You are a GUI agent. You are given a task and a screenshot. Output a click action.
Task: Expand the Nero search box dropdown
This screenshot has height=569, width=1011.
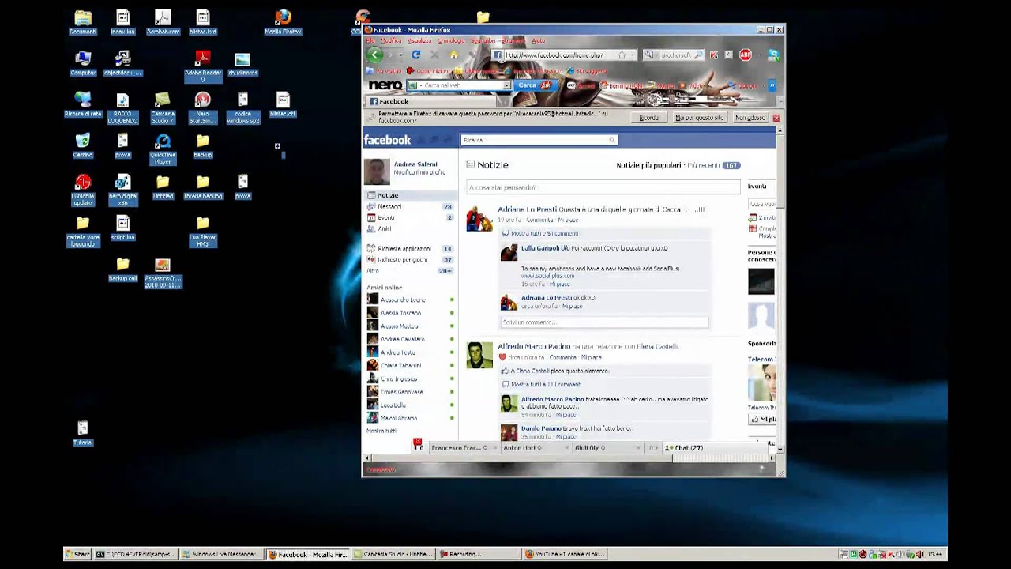(507, 85)
